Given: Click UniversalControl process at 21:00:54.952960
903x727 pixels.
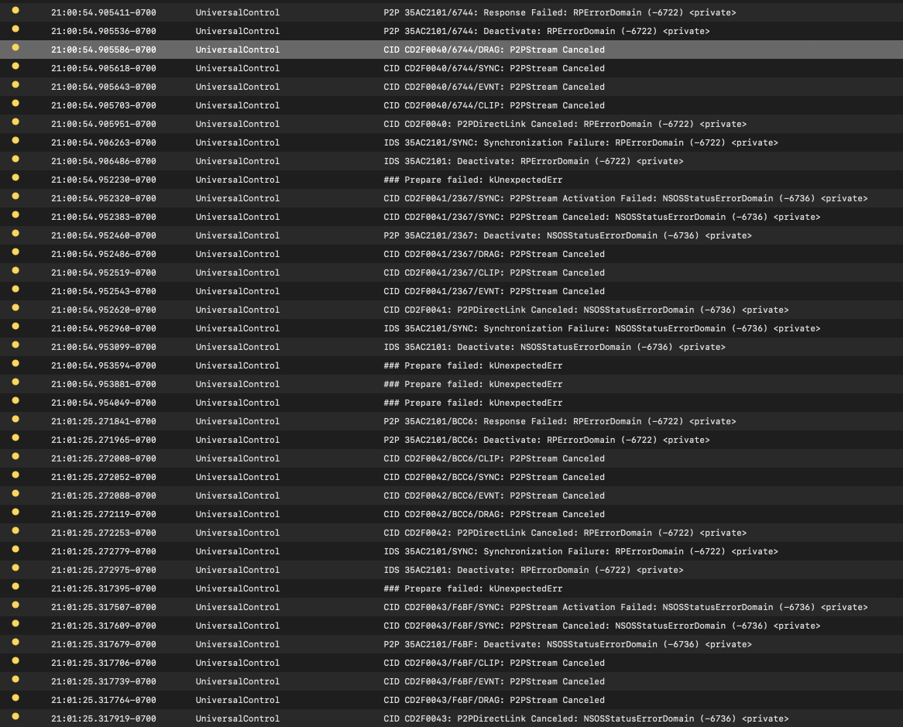Looking at the screenshot, I should pyautogui.click(x=237, y=329).
